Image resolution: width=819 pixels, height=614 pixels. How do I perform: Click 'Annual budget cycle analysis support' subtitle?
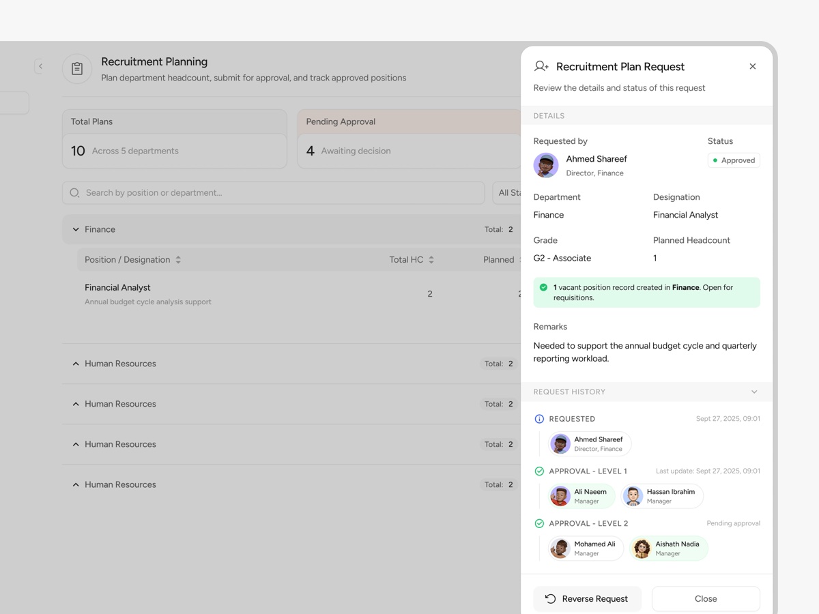(x=148, y=302)
